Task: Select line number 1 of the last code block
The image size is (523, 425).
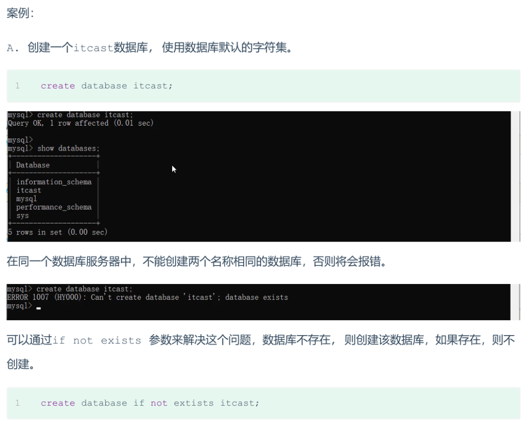Action: (x=17, y=403)
